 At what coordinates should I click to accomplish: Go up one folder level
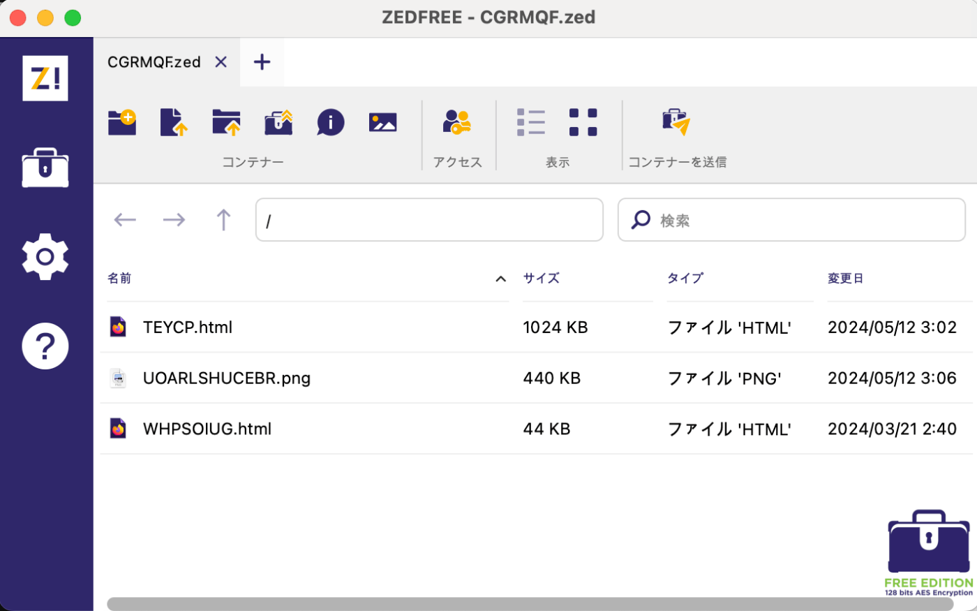point(223,220)
